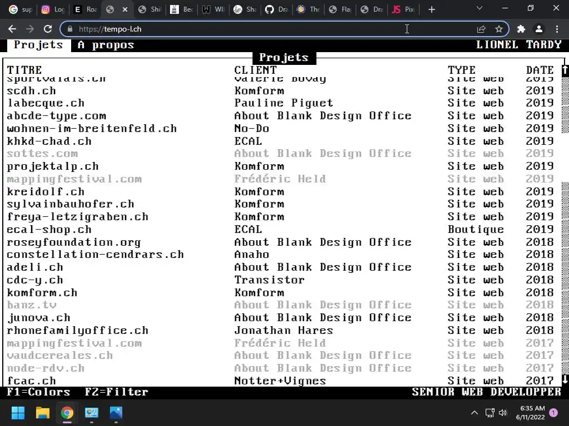Expand the tab search chevron
Image resolution: width=569 pixels, height=426 pixels.
coord(480,8)
